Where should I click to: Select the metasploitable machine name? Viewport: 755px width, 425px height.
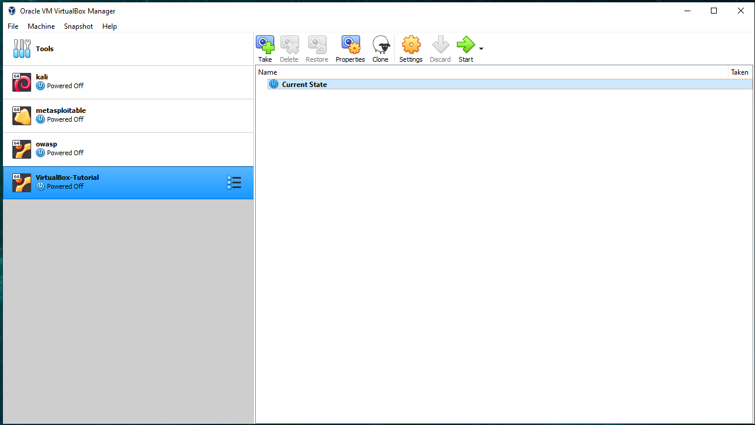[61, 111]
